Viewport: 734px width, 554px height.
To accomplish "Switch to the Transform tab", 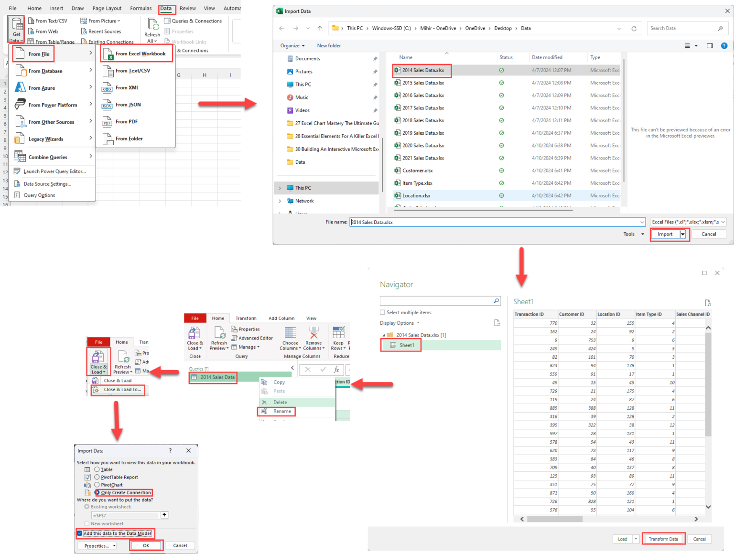I will [246, 318].
